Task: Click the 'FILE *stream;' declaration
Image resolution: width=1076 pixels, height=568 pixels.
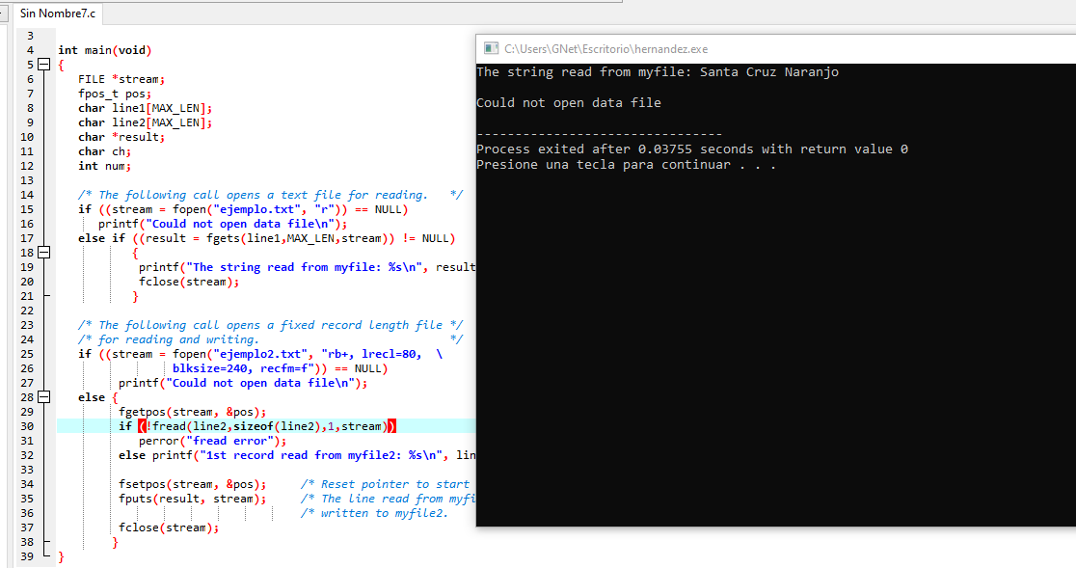Action: [x=121, y=79]
